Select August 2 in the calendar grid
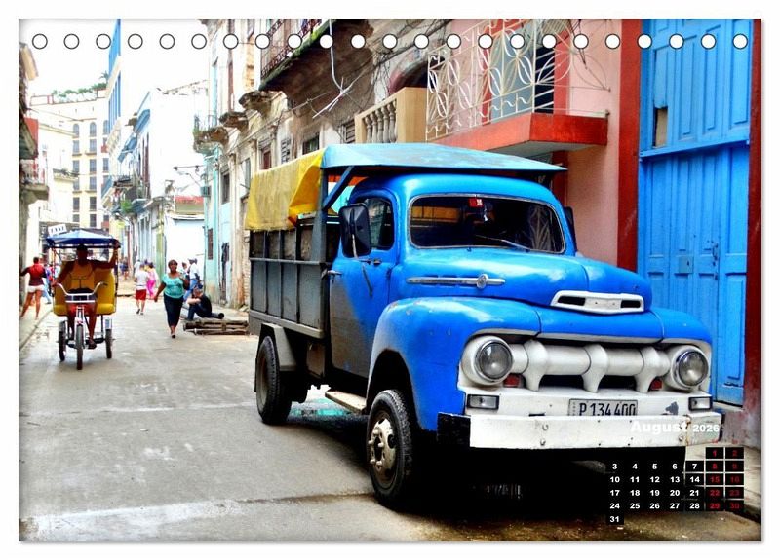Viewport: 780px width, 560px height. 734,453
